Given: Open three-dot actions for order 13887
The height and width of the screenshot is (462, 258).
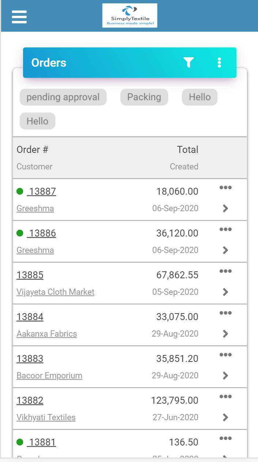Looking at the screenshot, I should 225,188.
